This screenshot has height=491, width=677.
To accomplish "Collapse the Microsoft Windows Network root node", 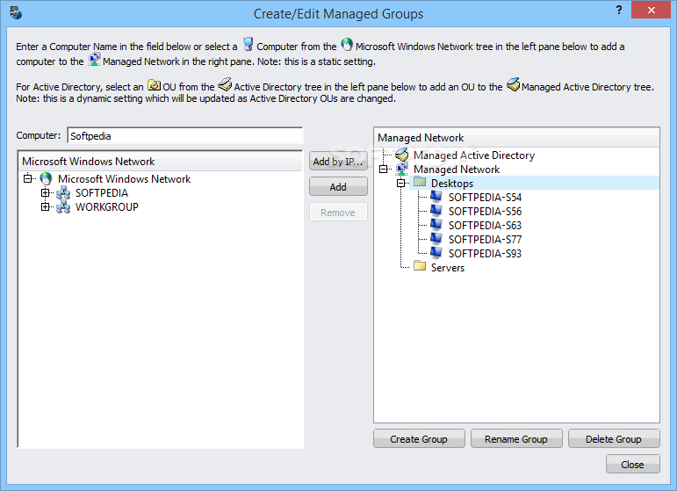I will pos(28,178).
